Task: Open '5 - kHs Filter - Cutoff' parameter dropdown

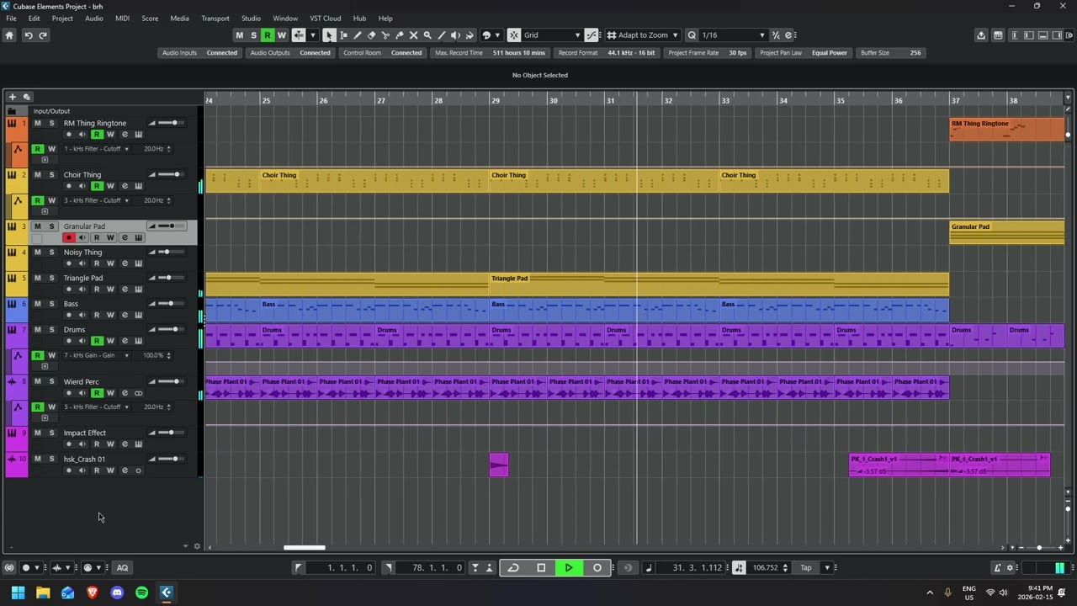Action: [96, 407]
